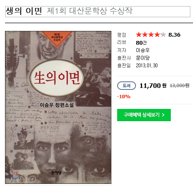Click the gray fifth rating star
This screenshot has height=193, width=193.
pyautogui.click(x=163, y=35)
